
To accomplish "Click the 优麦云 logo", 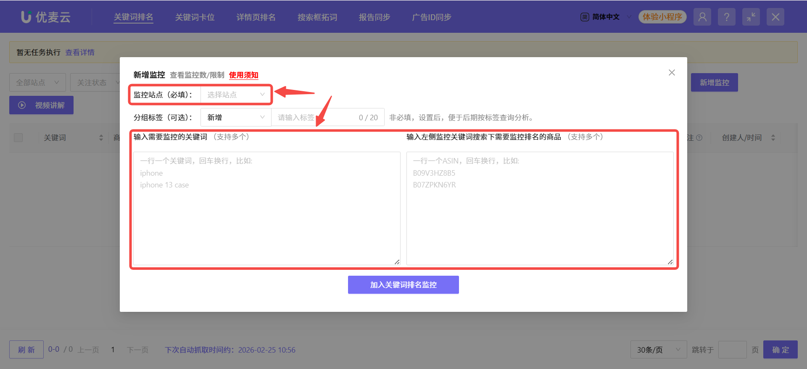I will [x=46, y=17].
